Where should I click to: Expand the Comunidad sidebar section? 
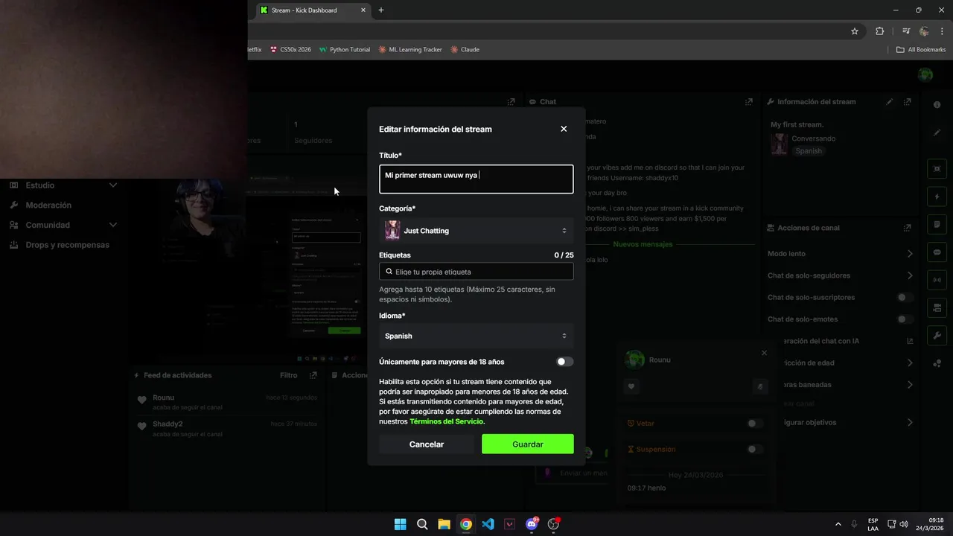pyautogui.click(x=63, y=225)
